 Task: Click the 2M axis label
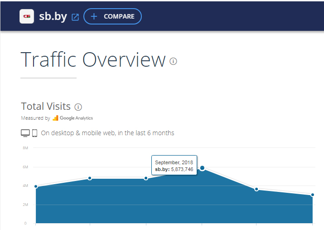click(25, 205)
